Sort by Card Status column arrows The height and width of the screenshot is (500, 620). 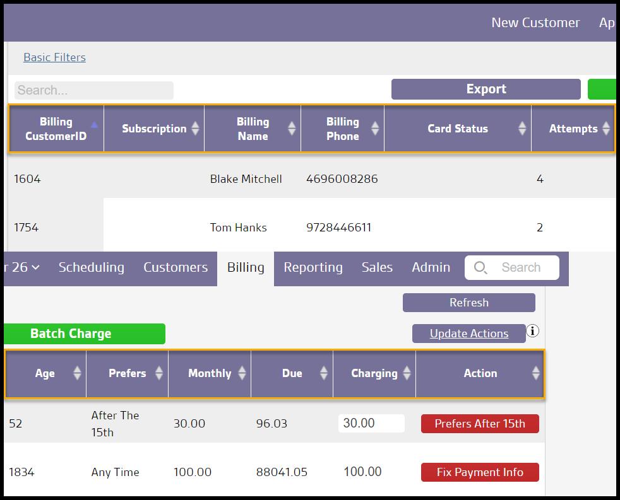(522, 129)
